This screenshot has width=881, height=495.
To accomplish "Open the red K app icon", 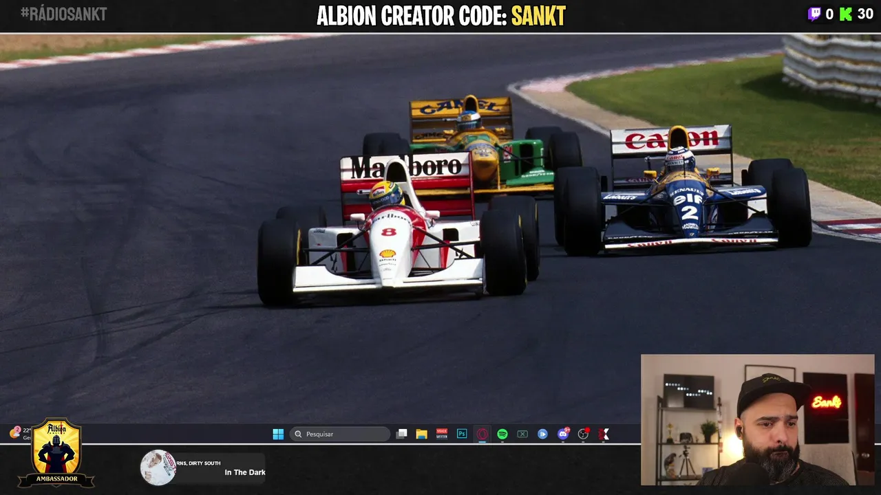I will [x=604, y=434].
